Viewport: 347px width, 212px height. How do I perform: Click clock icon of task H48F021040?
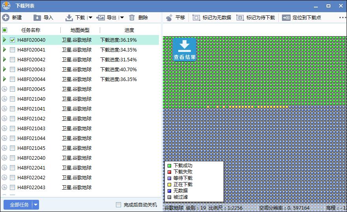point(4,99)
